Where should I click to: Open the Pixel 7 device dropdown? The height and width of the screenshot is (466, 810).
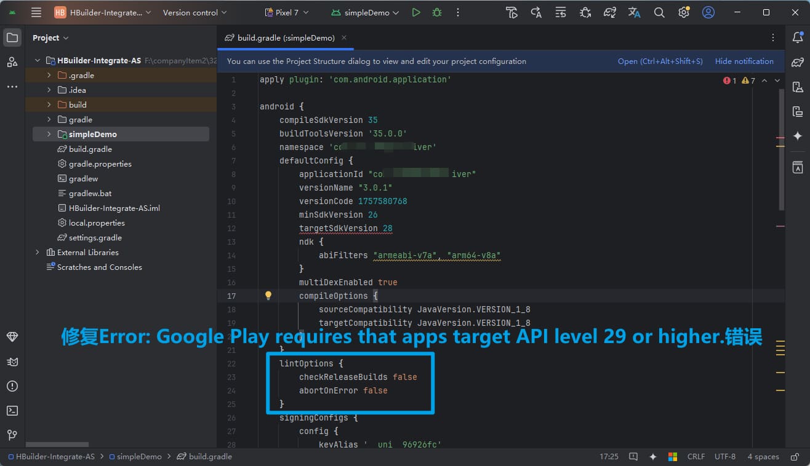[x=287, y=12]
